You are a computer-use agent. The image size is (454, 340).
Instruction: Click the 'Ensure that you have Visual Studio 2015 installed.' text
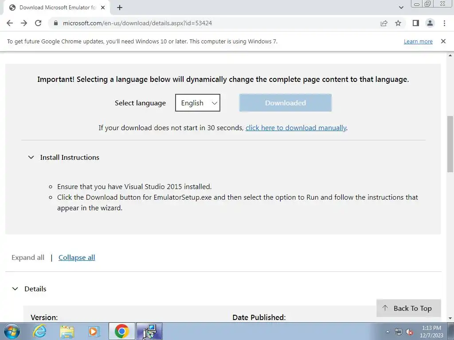[134, 187]
